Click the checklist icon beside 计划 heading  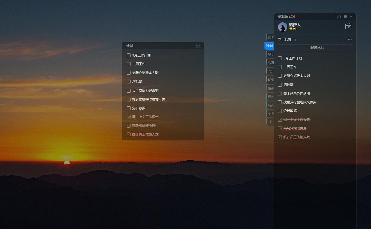pos(280,40)
